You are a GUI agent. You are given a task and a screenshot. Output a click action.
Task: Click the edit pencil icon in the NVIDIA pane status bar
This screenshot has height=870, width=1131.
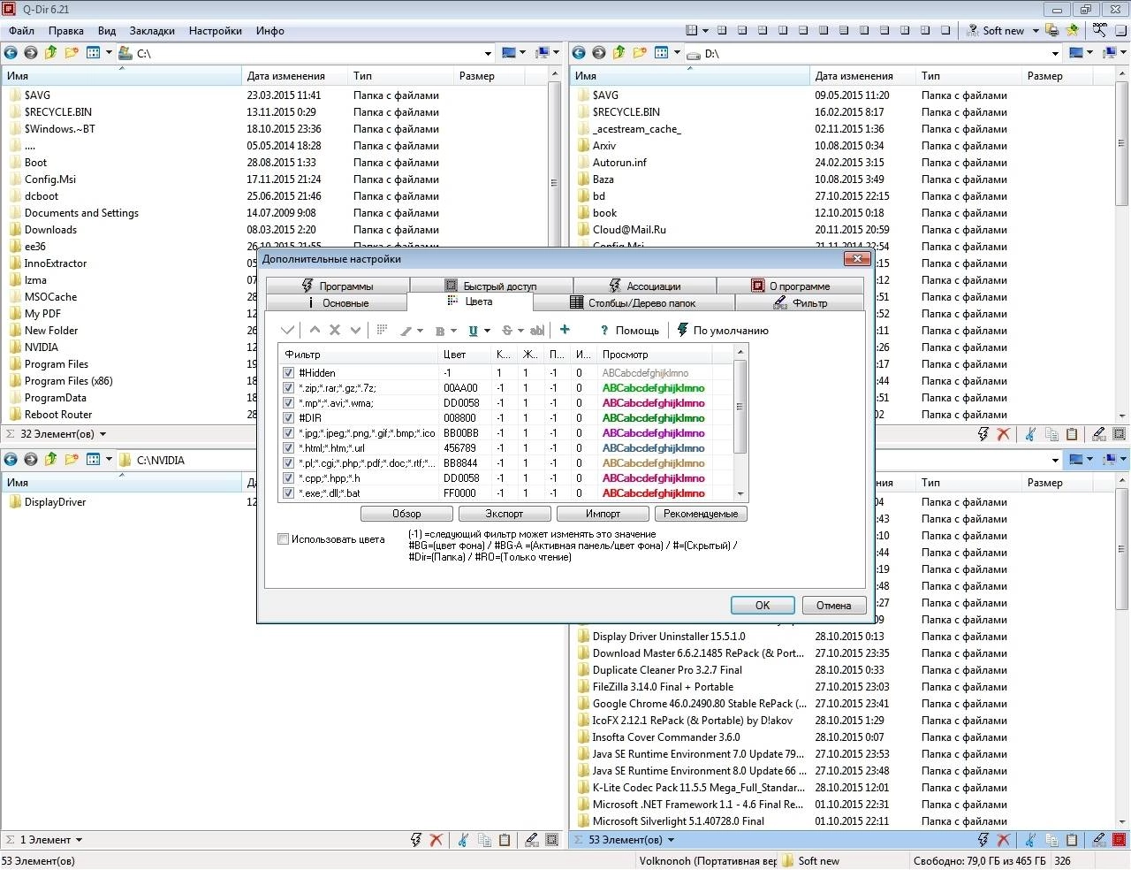531,840
